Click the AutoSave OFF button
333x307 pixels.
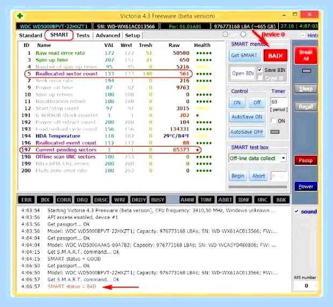pos(247,132)
